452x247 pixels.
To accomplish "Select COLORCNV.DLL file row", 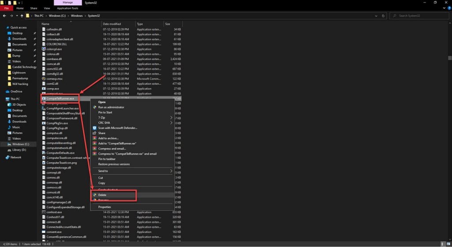I will tap(111, 44).
